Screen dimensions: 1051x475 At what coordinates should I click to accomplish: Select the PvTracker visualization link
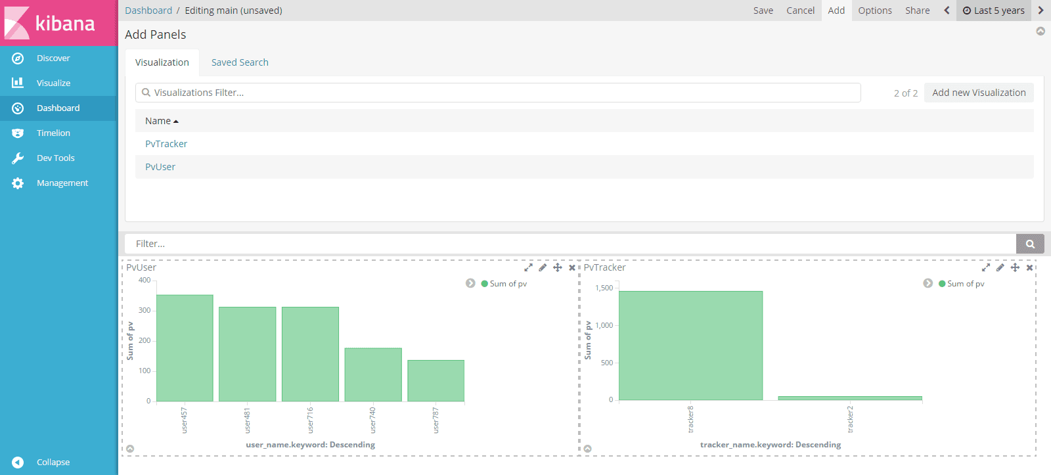pos(166,144)
